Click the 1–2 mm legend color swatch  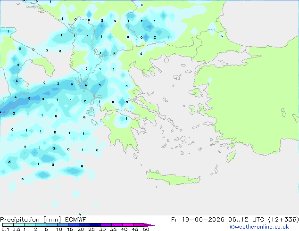30,225
